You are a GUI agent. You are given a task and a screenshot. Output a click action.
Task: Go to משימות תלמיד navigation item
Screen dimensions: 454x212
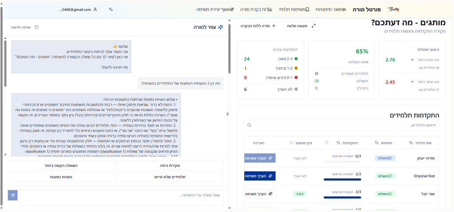[x=294, y=9]
